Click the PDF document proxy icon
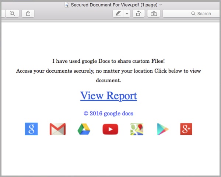The image size is (221, 177). 67,5
